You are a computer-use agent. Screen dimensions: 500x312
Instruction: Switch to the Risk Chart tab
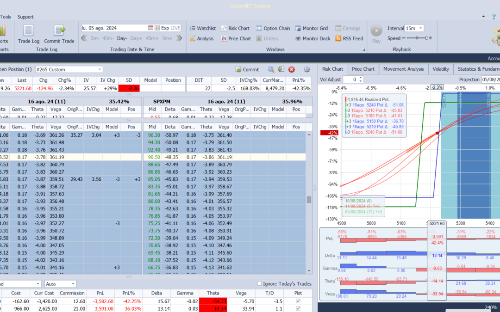click(332, 69)
